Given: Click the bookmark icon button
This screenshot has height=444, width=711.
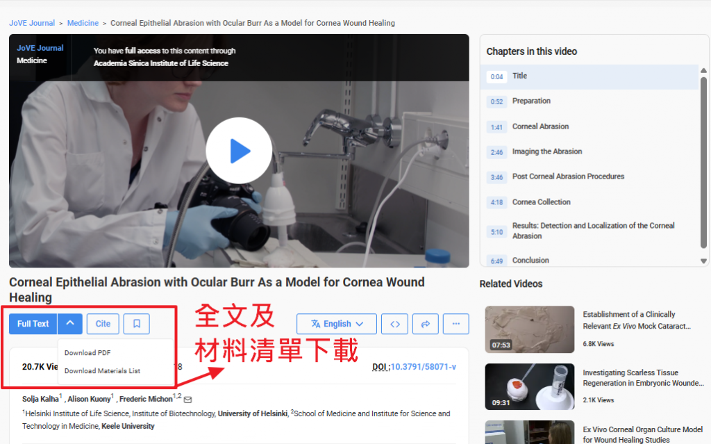Looking at the screenshot, I should pyautogui.click(x=137, y=324).
